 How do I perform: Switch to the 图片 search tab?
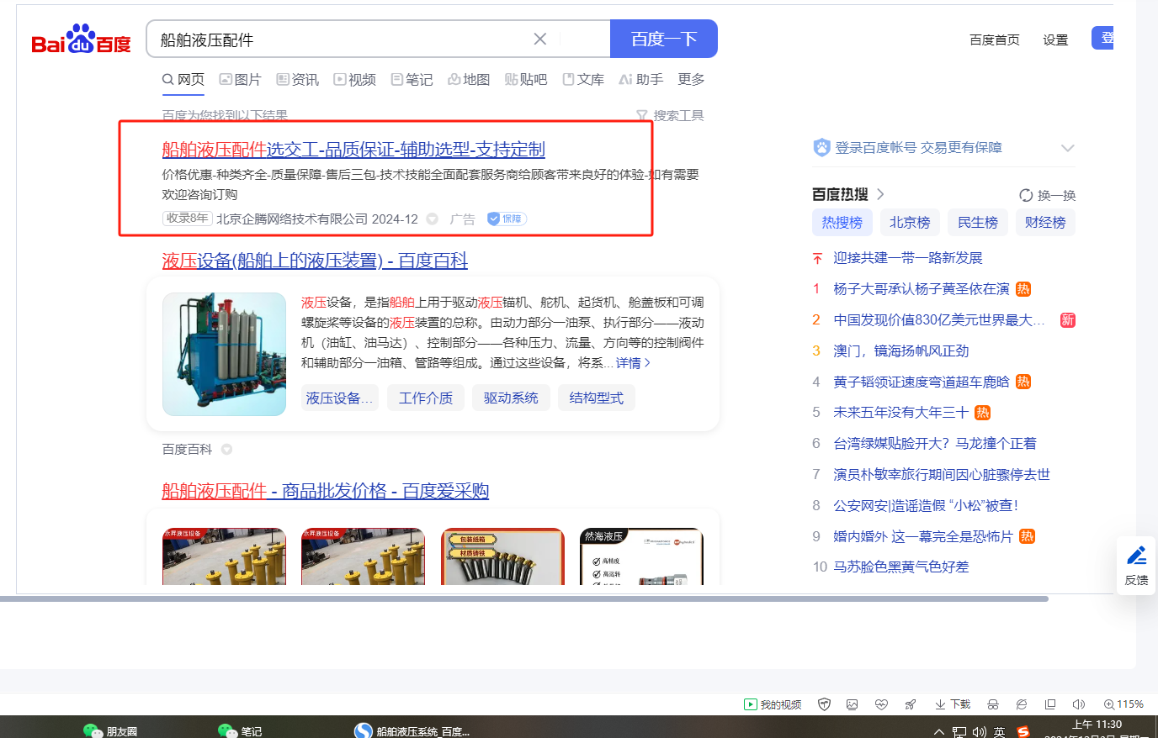(x=240, y=79)
